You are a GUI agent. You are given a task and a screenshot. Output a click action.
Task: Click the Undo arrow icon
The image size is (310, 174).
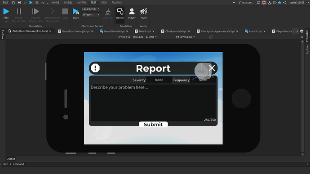(x=43, y=3)
